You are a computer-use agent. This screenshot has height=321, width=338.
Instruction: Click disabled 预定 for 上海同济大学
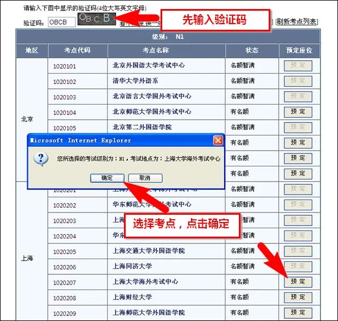(x=298, y=266)
